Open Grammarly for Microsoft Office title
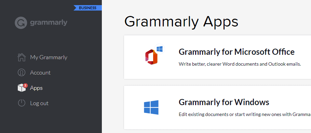 click(x=236, y=52)
